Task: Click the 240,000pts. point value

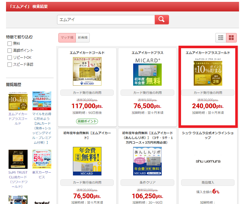Action: point(208,106)
